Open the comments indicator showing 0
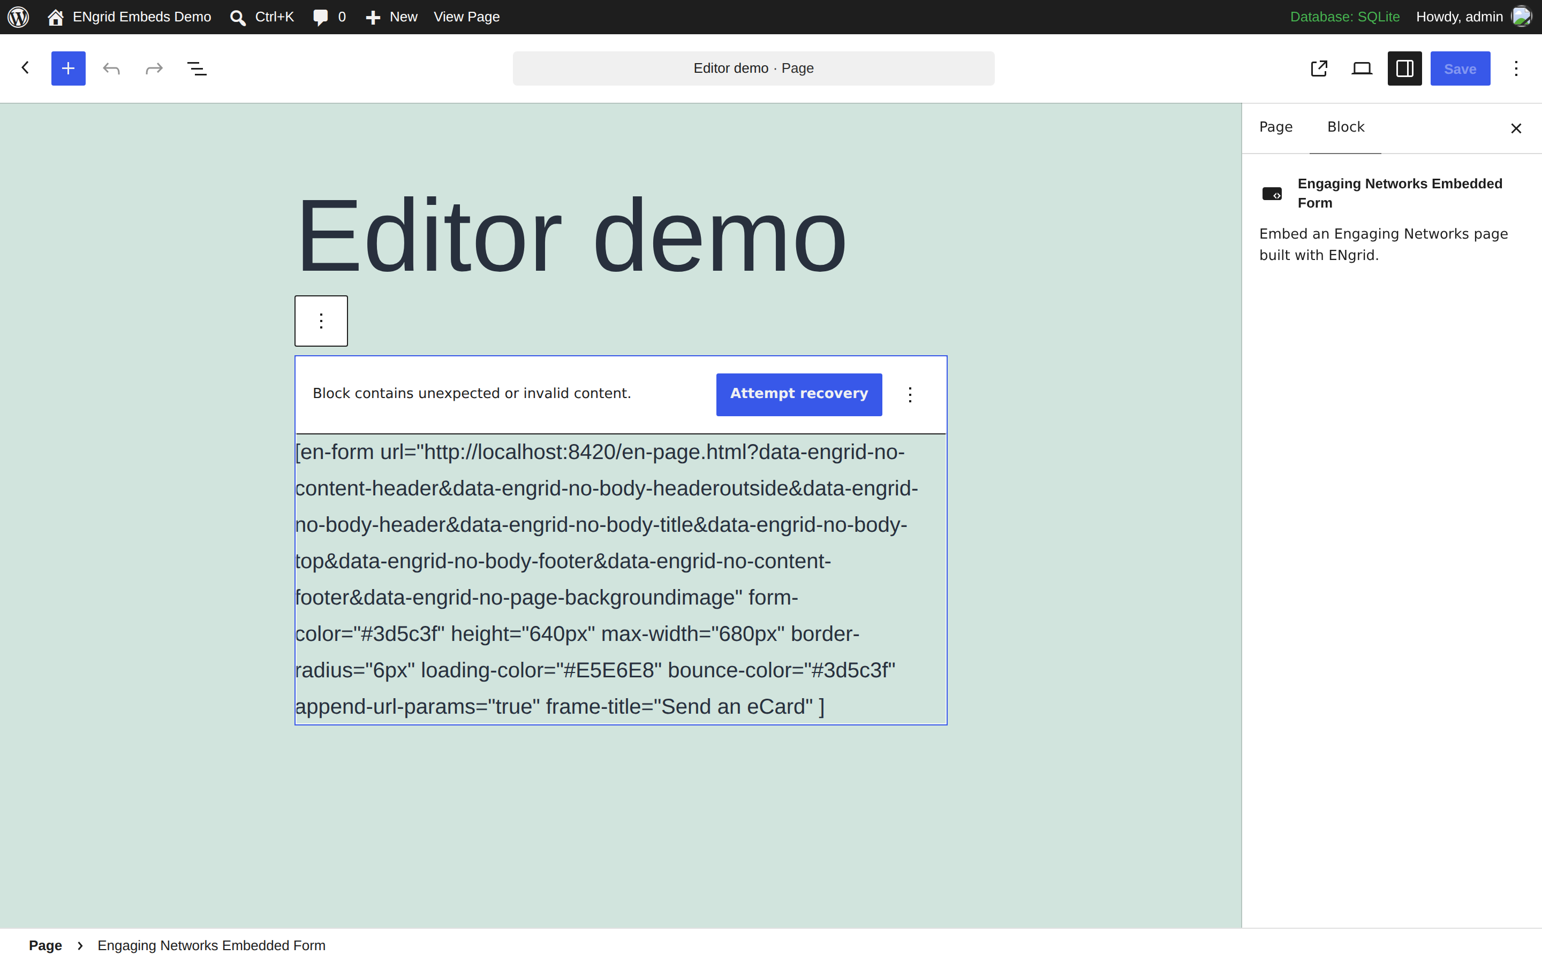The height and width of the screenshot is (963, 1542). tap(329, 17)
